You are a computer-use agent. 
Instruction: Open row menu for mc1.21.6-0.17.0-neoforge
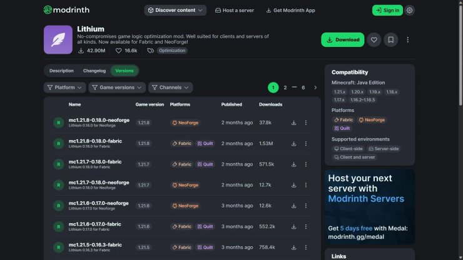coord(305,206)
